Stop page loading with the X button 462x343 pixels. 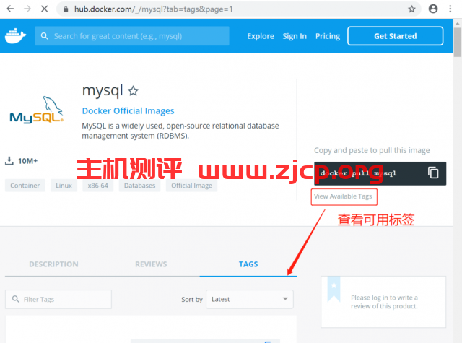(45, 9)
